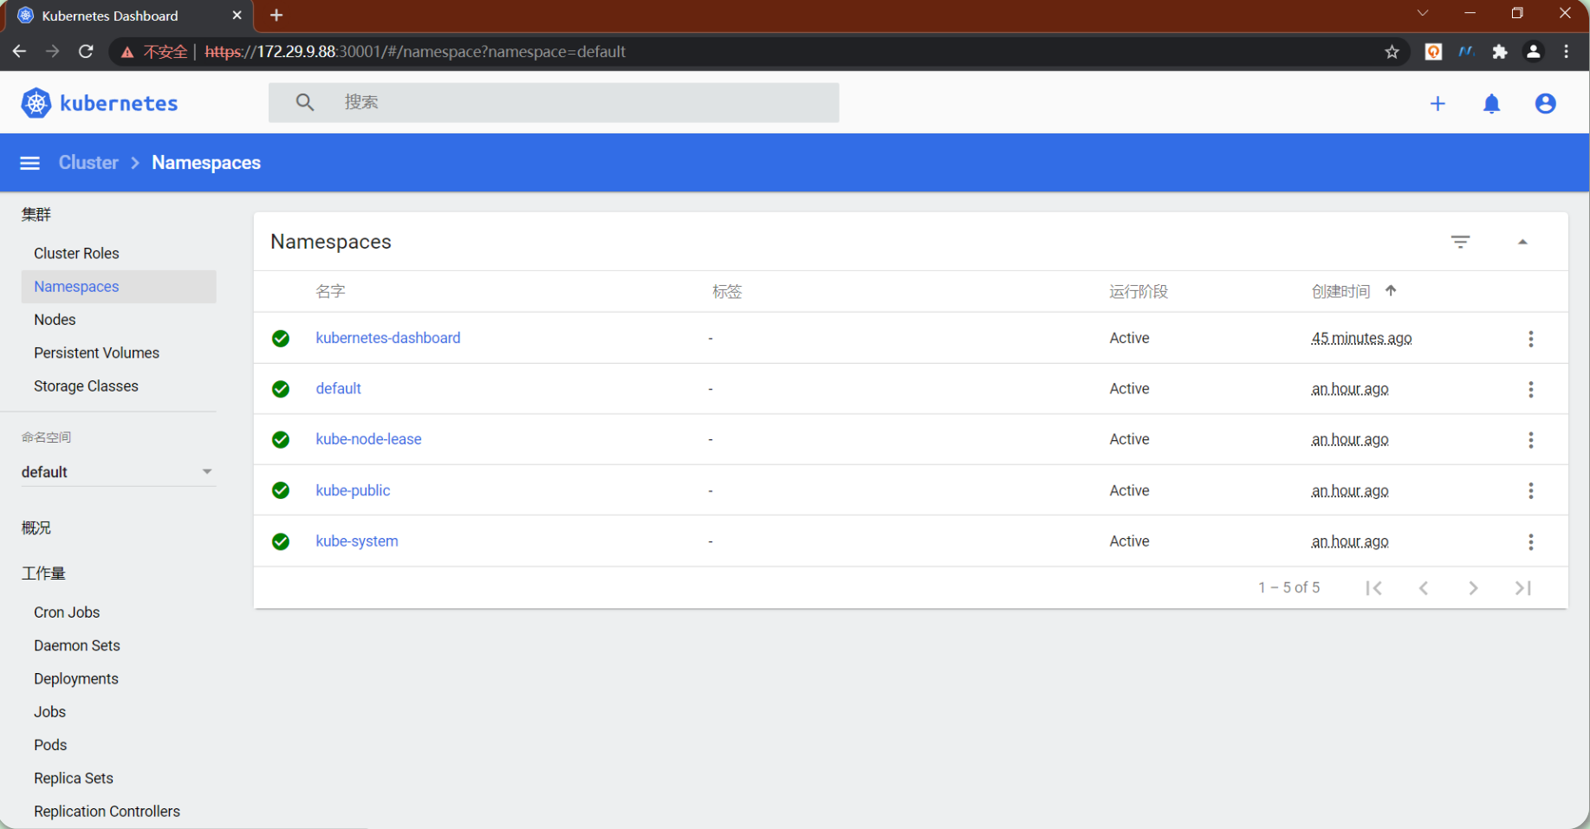
Task: Collapse the Namespaces card arrow
Action: (x=1522, y=242)
